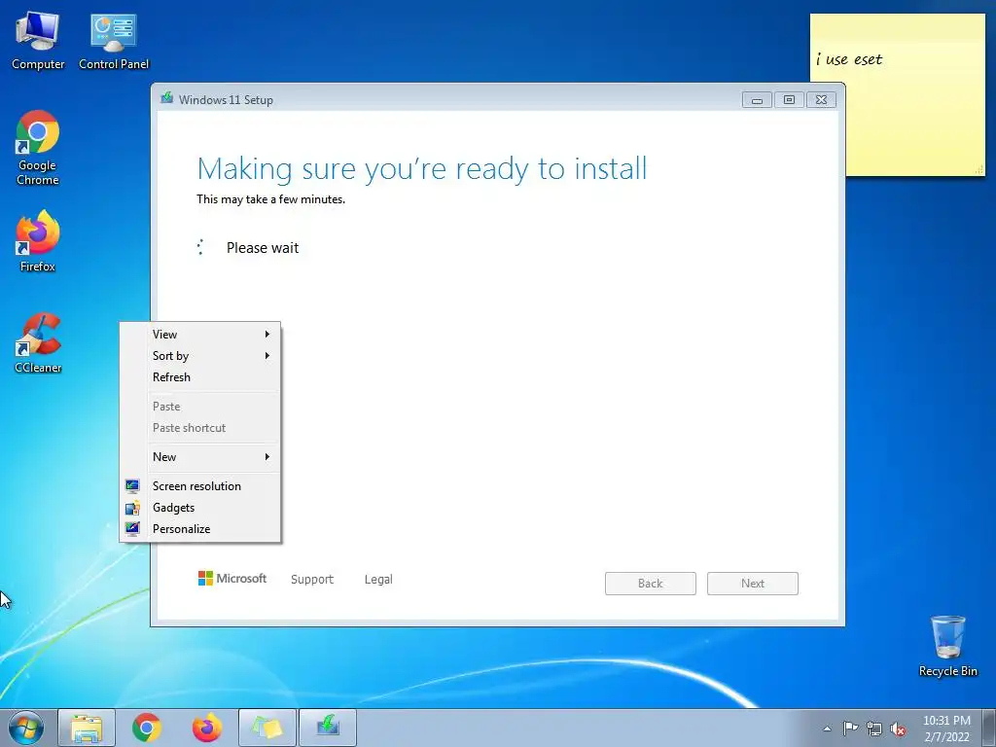Viewport: 996px width, 747px height.
Task: Click the Sort by submenu arrow
Action: 267,356
